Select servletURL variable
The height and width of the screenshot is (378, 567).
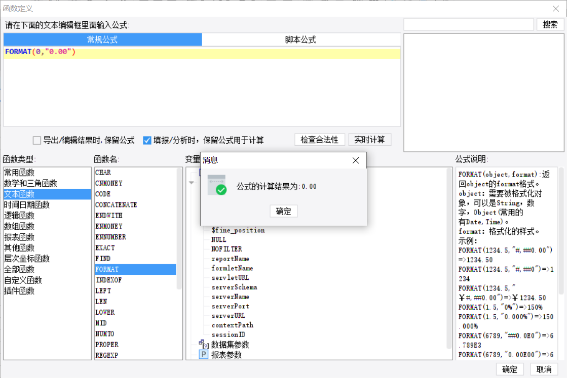point(231,278)
